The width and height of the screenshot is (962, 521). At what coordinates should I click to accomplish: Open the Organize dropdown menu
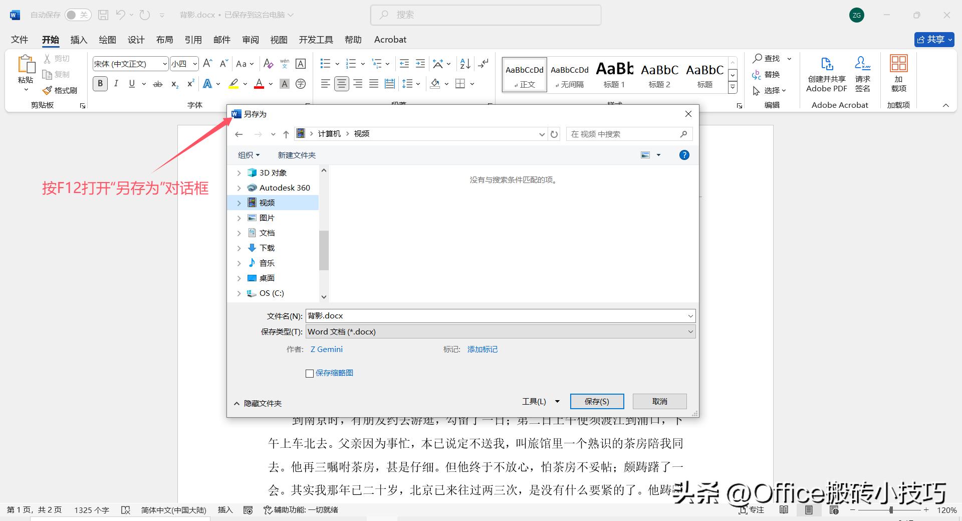(x=249, y=155)
